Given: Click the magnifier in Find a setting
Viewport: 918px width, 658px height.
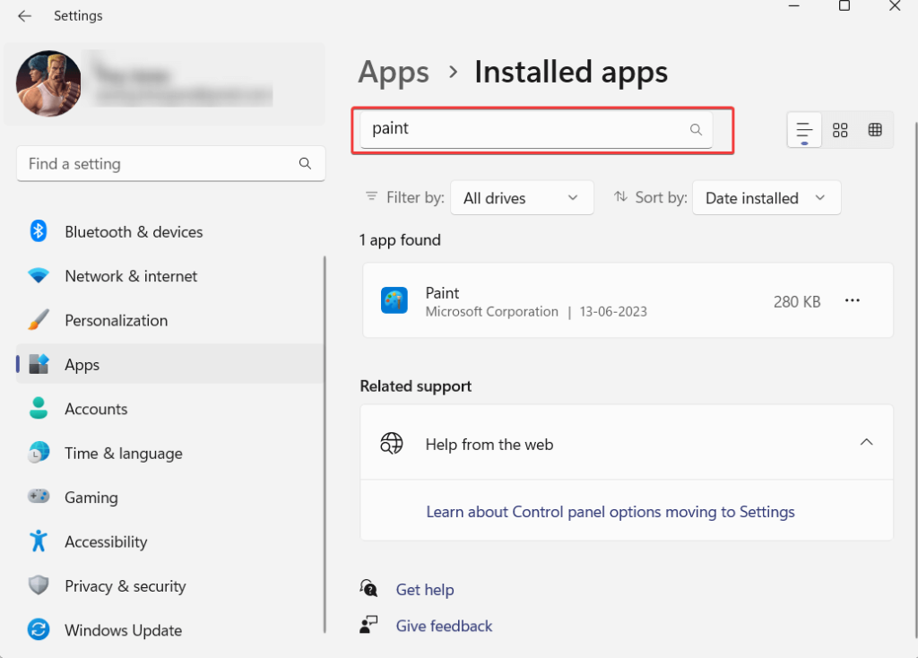Looking at the screenshot, I should click(x=305, y=163).
